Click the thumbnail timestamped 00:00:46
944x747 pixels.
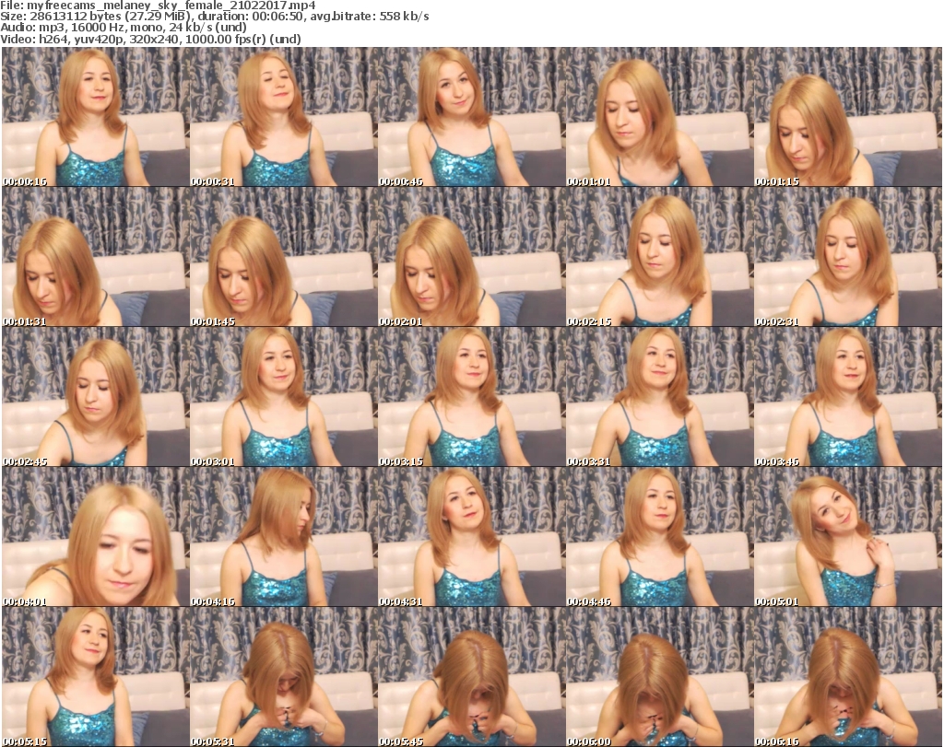(471, 117)
